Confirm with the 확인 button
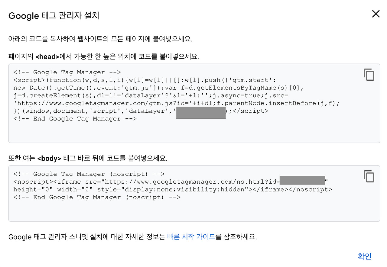 (x=365, y=256)
